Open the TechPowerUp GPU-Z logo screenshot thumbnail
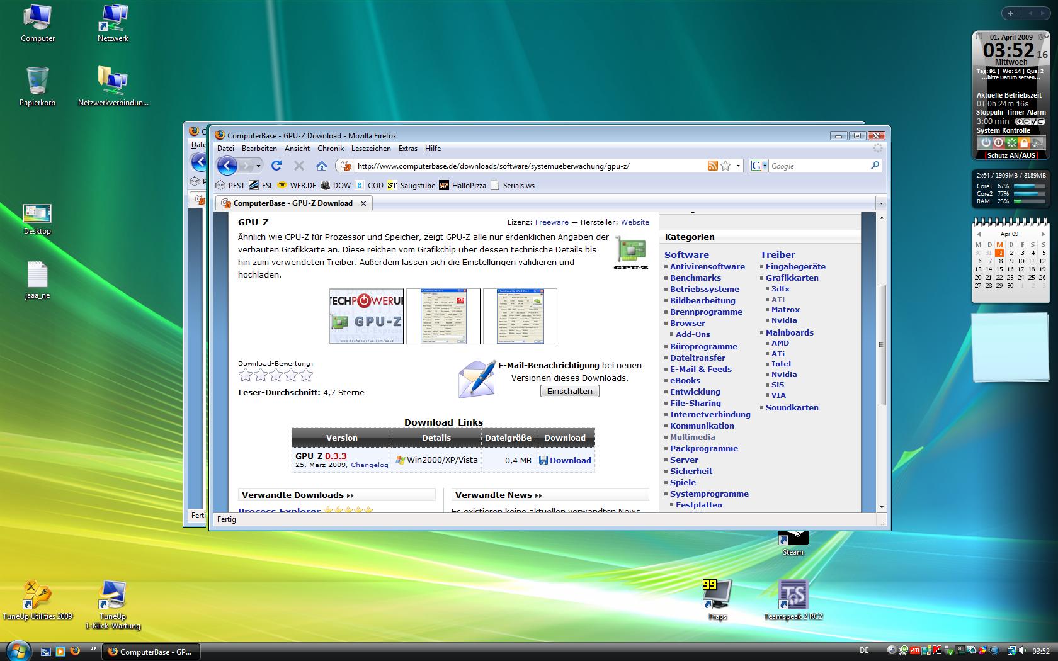The height and width of the screenshot is (661, 1058). click(x=367, y=316)
